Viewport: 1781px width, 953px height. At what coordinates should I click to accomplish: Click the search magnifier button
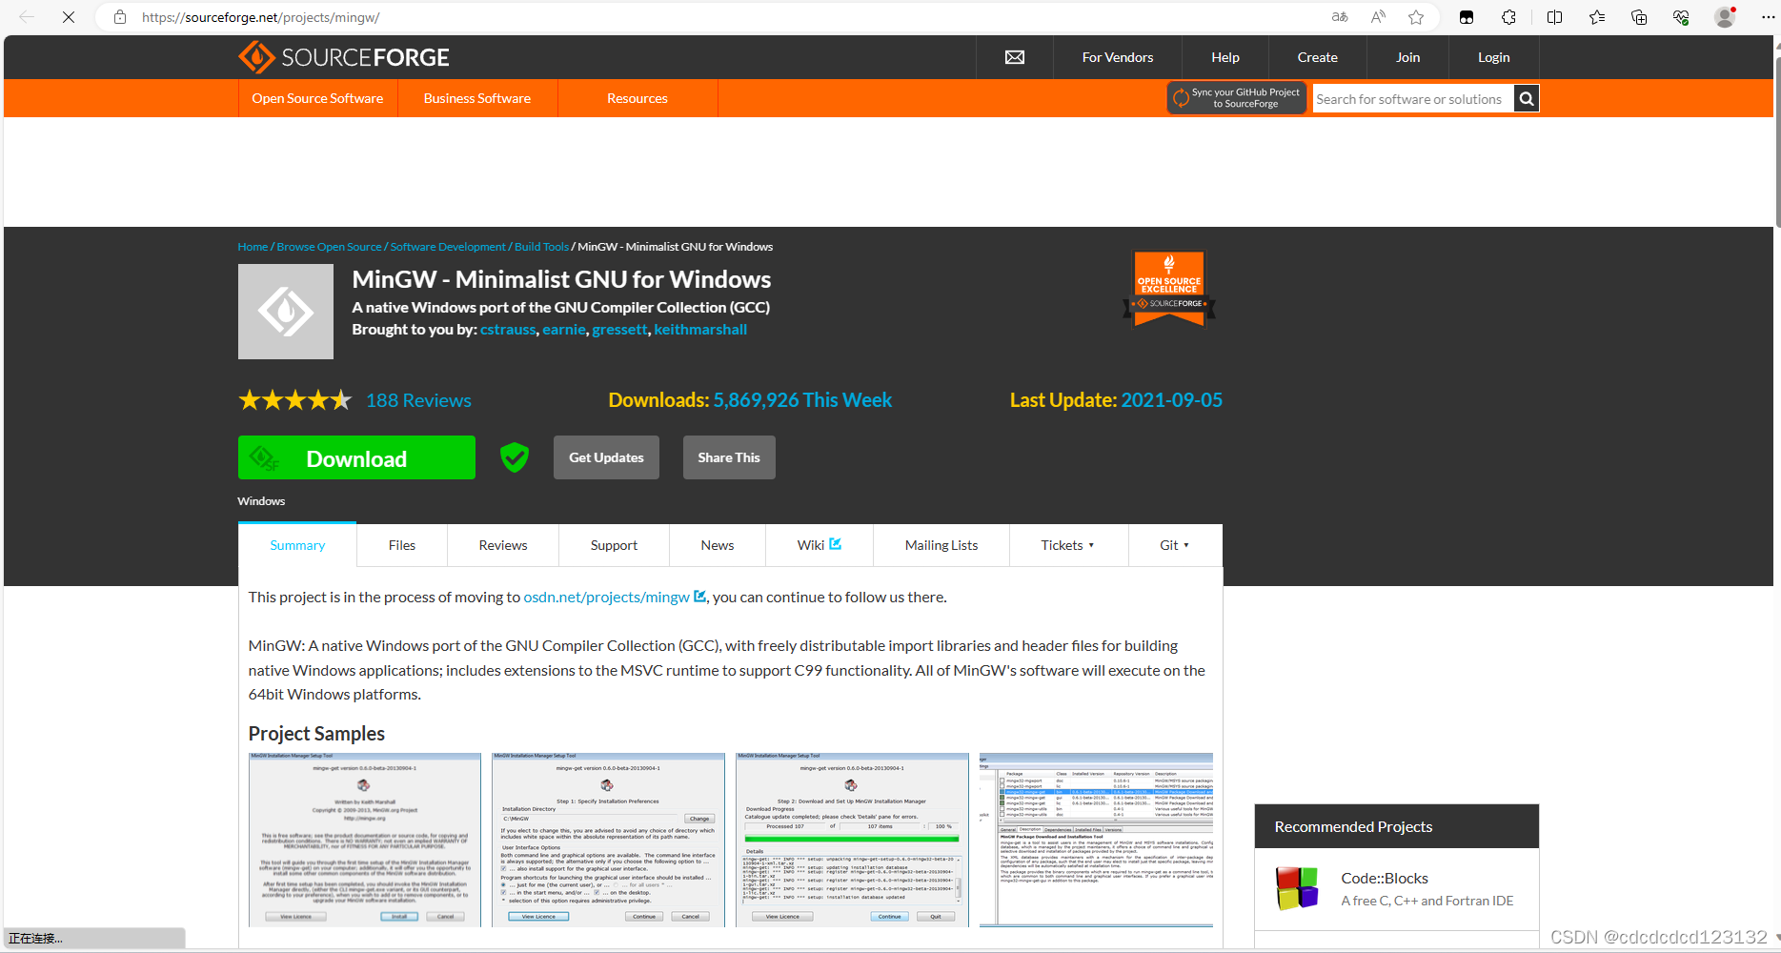[1527, 98]
